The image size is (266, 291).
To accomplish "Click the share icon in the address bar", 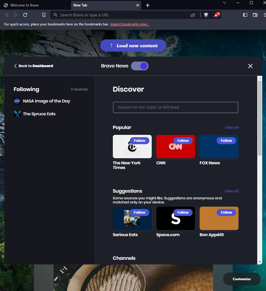I will [193, 15].
